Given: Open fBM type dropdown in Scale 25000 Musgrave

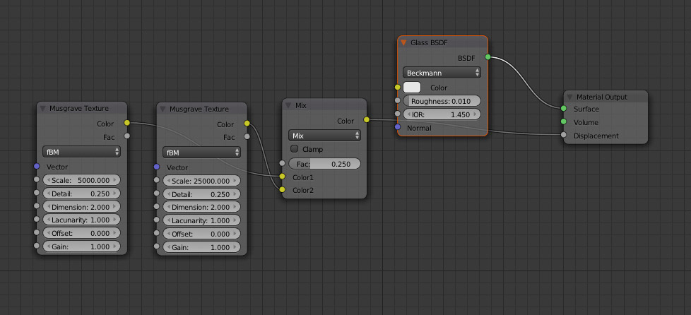Looking at the screenshot, I should click(x=202, y=153).
